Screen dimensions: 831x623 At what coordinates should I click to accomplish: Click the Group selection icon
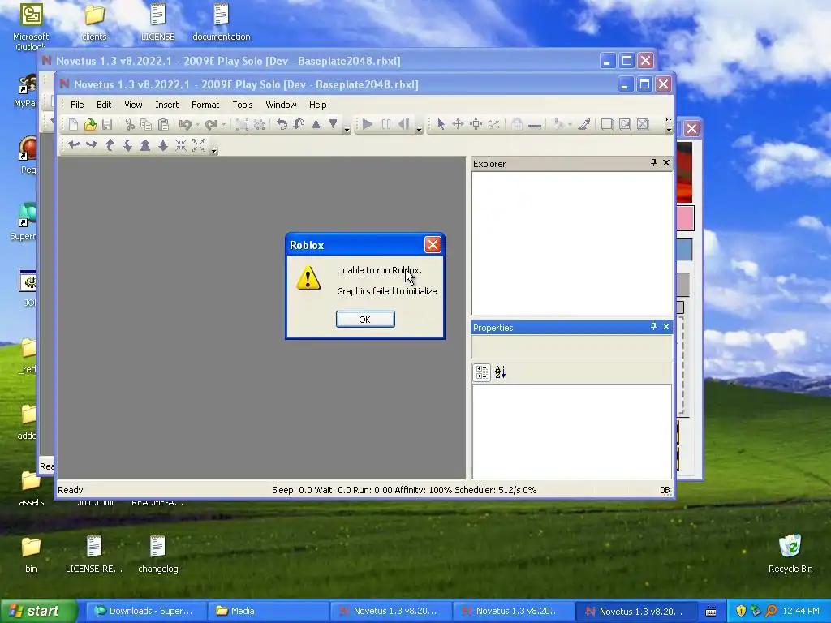coord(242,124)
